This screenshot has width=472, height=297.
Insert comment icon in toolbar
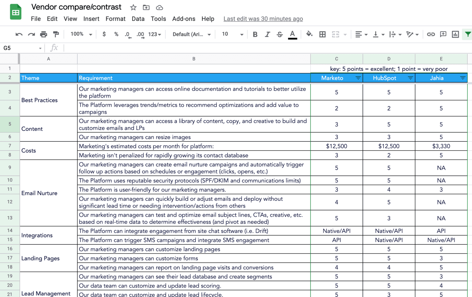(x=443, y=34)
